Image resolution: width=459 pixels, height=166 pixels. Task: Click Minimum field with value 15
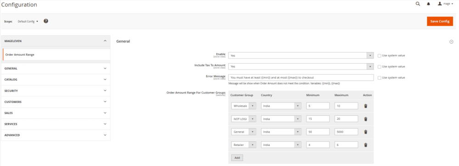pos(318,119)
